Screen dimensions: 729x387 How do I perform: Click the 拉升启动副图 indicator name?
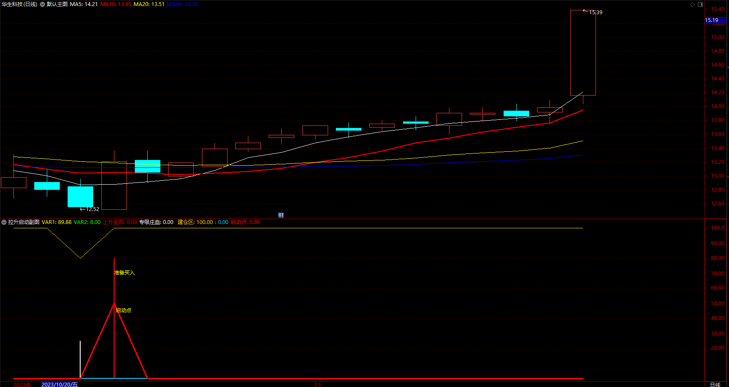click(x=24, y=222)
